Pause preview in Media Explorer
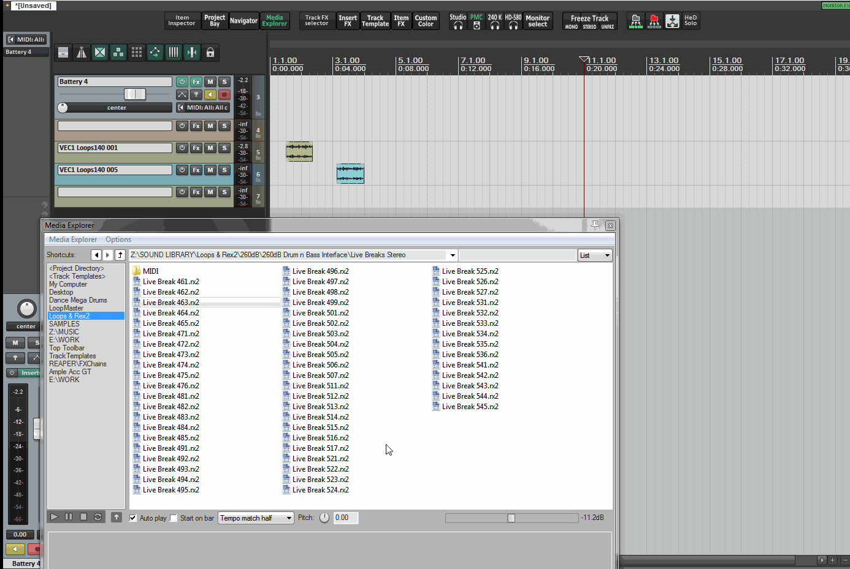 coord(69,517)
